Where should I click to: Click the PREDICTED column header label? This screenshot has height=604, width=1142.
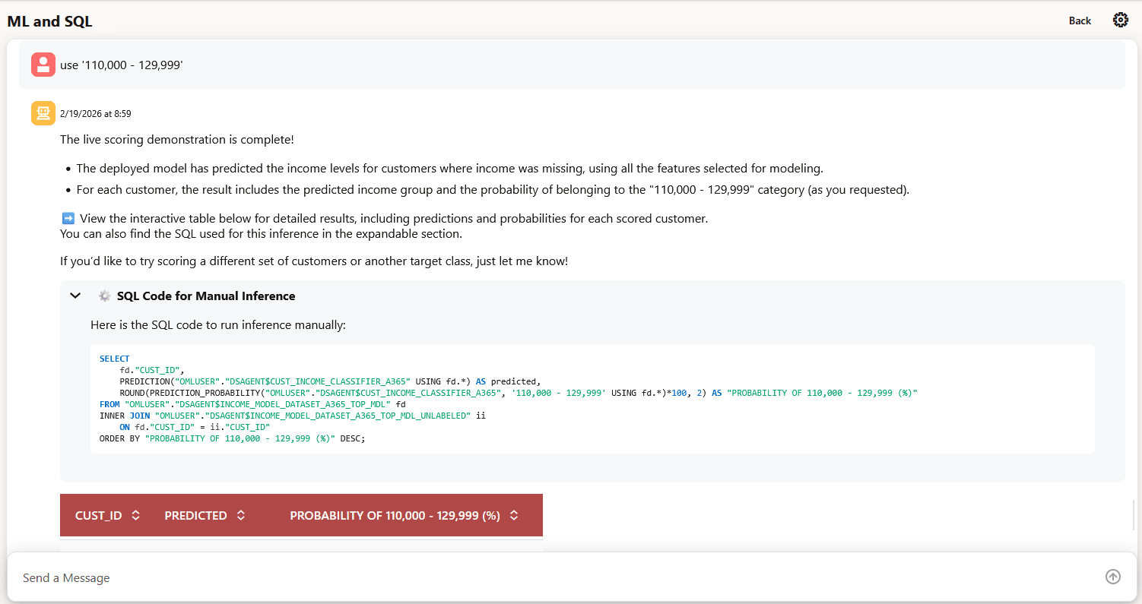195,515
